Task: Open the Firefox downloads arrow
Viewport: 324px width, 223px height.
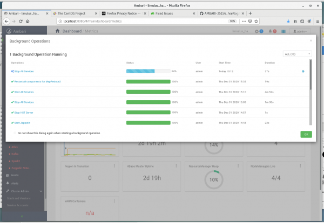Action: pos(288,21)
